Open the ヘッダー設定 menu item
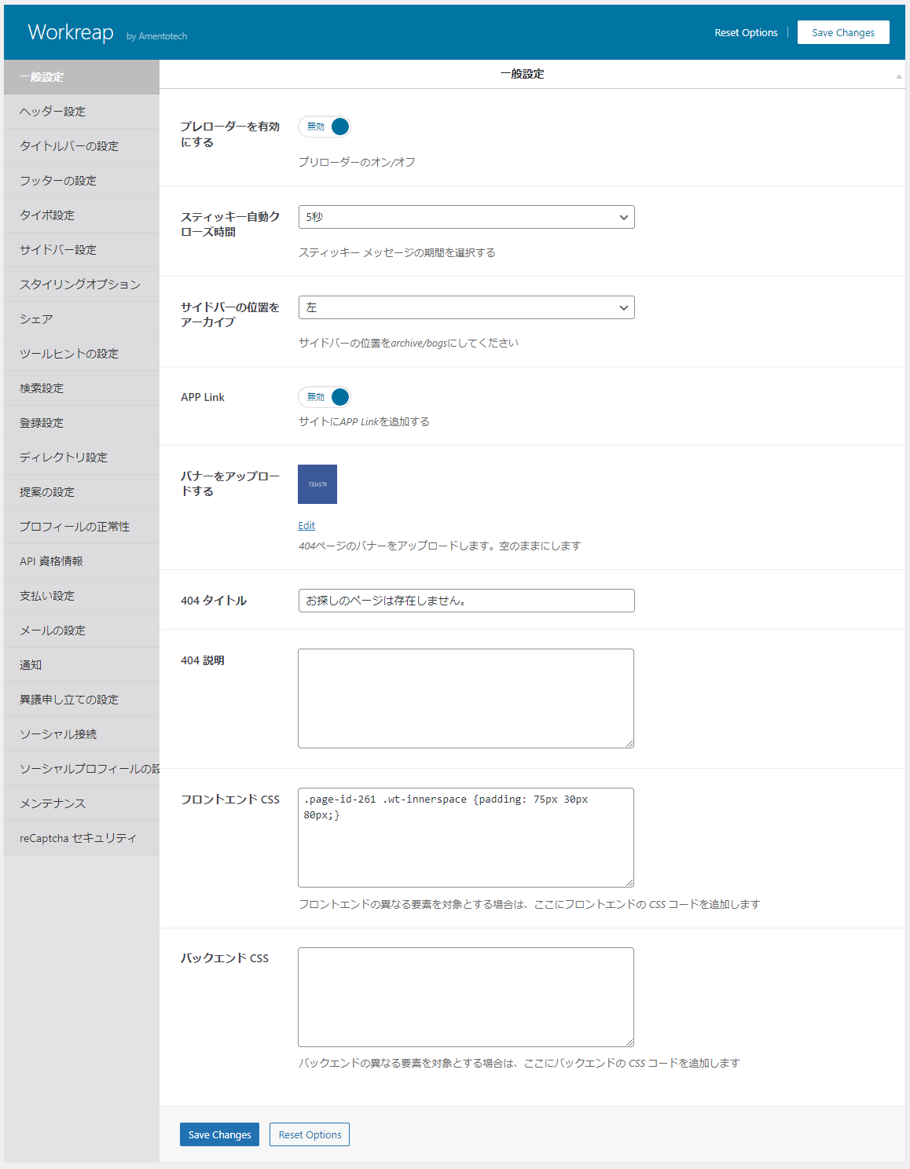910x1169 pixels. [x=53, y=112]
